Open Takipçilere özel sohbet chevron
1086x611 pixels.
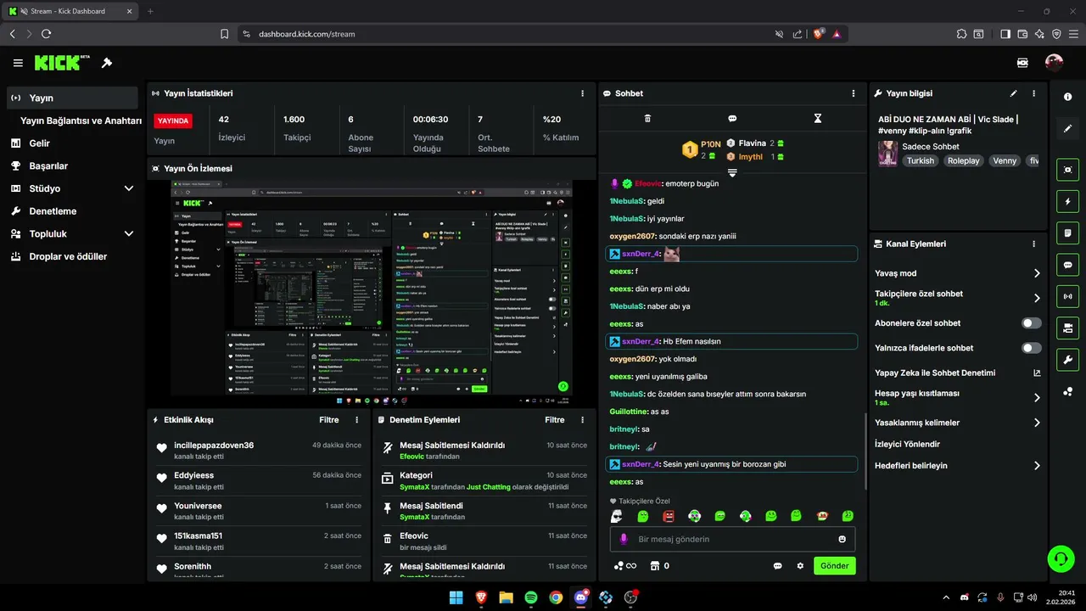1037,298
